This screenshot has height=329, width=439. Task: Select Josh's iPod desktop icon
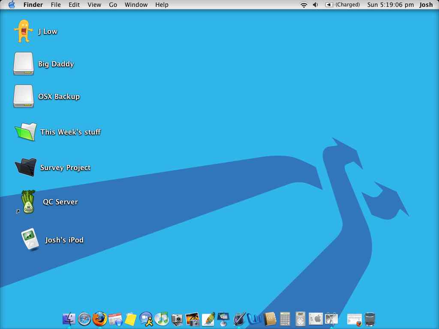(30, 239)
